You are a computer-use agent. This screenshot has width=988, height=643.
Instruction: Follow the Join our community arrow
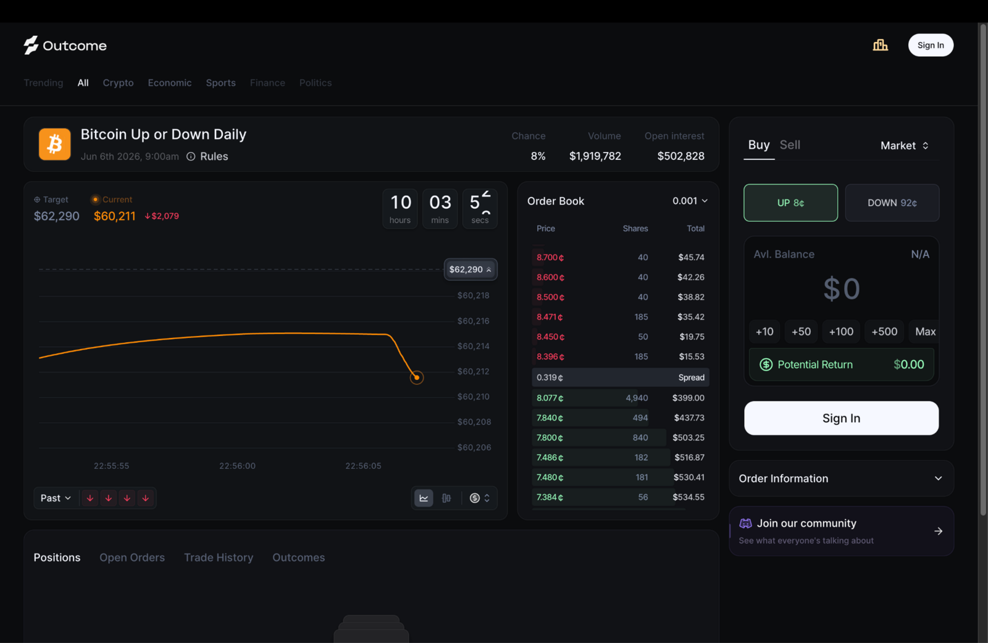pyautogui.click(x=938, y=531)
